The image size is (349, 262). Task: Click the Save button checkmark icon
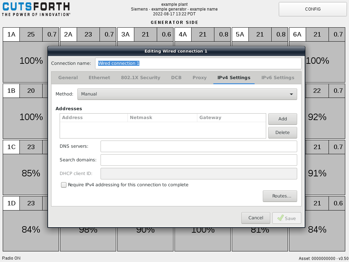coord(280,218)
